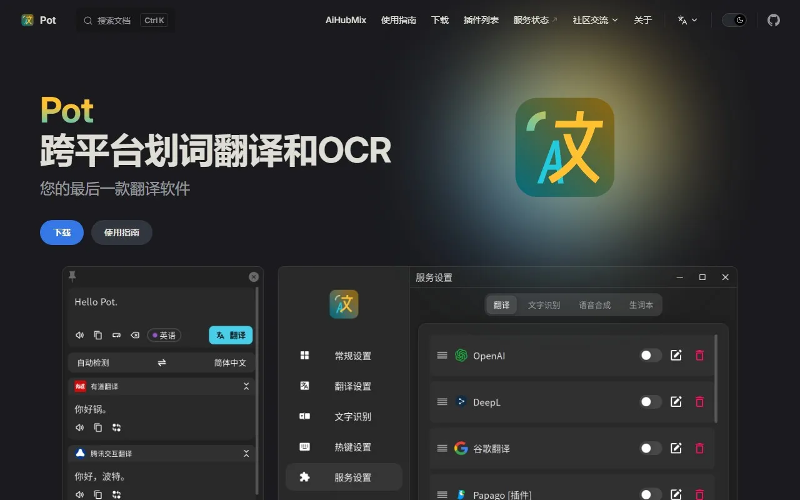Viewport: 800px width, 500px height.
Task: Open the GitHub repository icon
Action: point(774,20)
